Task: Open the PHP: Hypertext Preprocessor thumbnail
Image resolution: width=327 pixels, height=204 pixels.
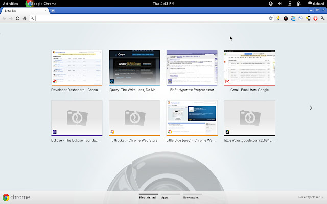Action: pyautogui.click(x=192, y=68)
